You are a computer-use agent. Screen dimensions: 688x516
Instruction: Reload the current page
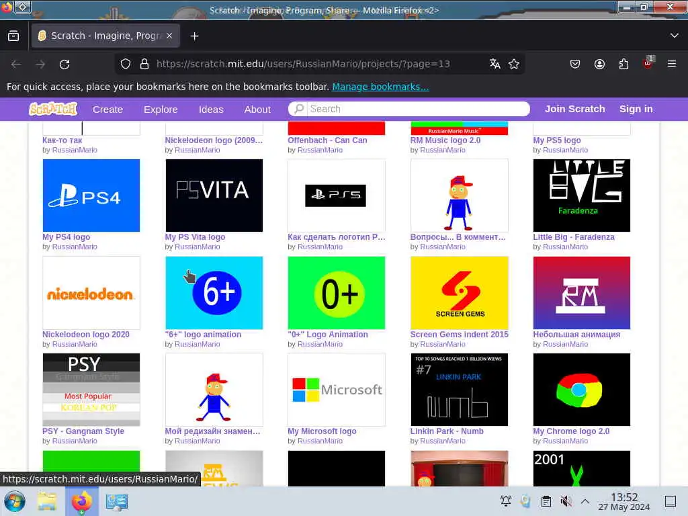pos(64,64)
